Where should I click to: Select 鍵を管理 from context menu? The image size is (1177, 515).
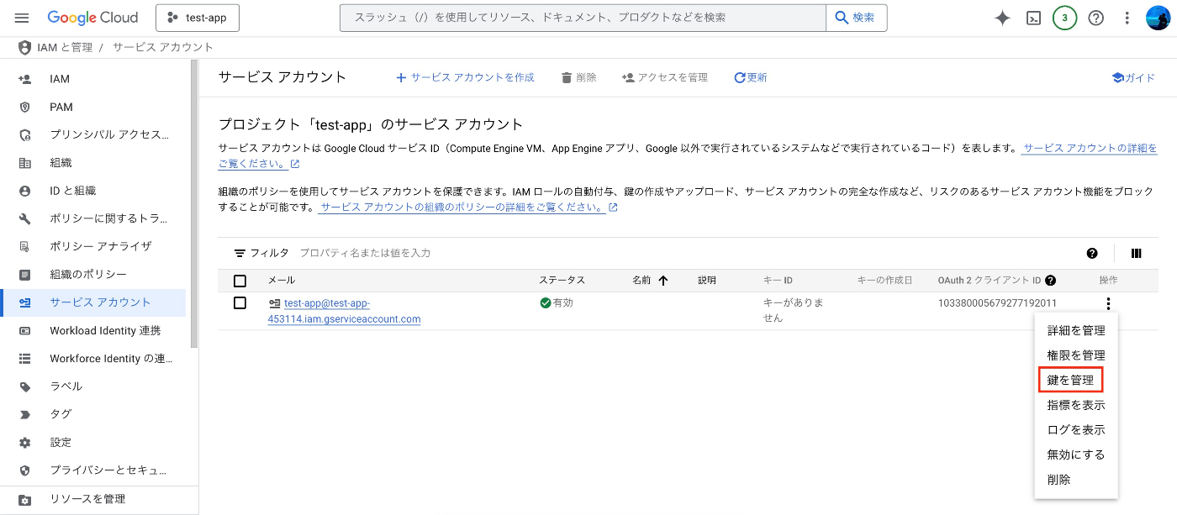pyautogui.click(x=1070, y=380)
